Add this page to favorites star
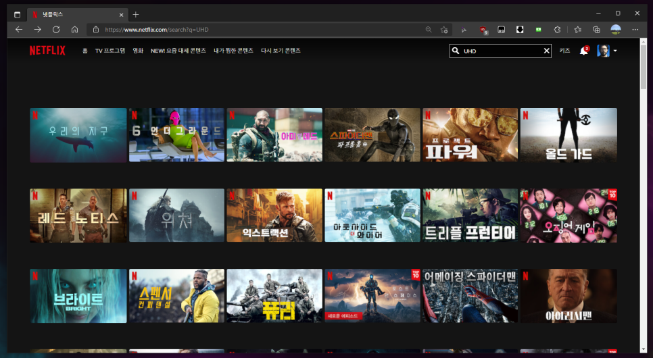This screenshot has width=653, height=358. point(444,30)
